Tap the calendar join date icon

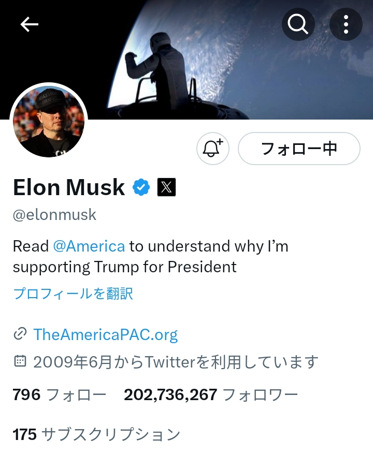pyautogui.click(x=20, y=361)
